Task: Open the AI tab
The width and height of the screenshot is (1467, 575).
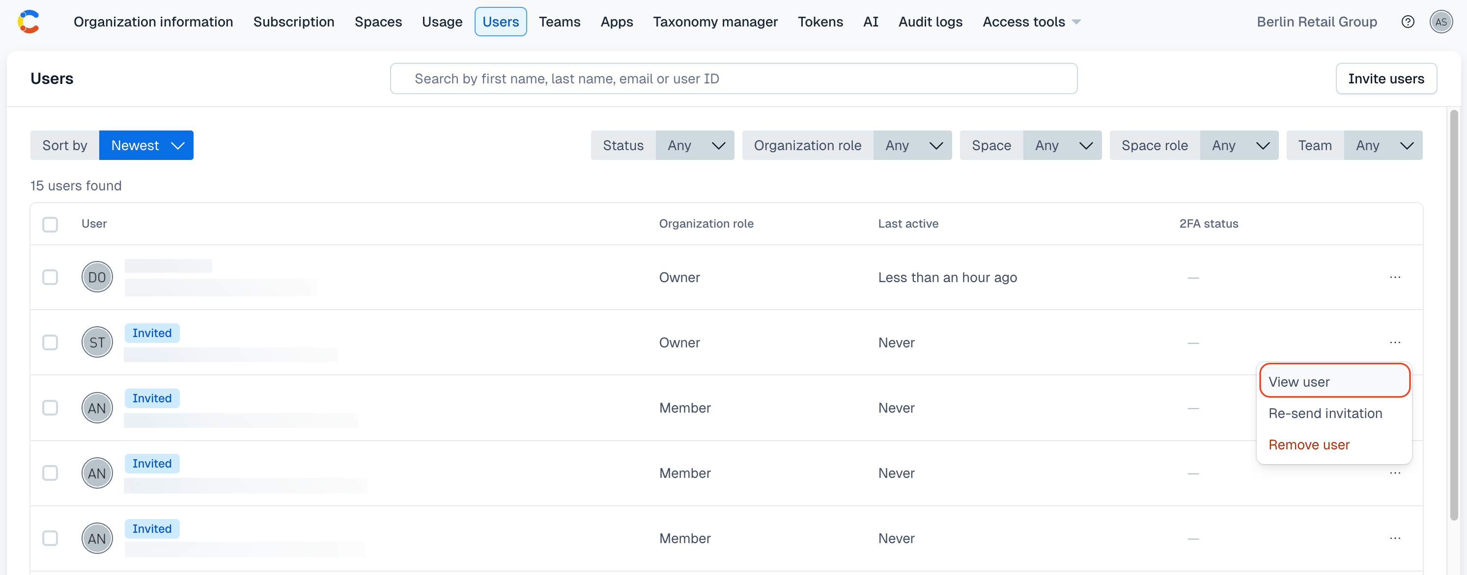Action: pos(871,22)
